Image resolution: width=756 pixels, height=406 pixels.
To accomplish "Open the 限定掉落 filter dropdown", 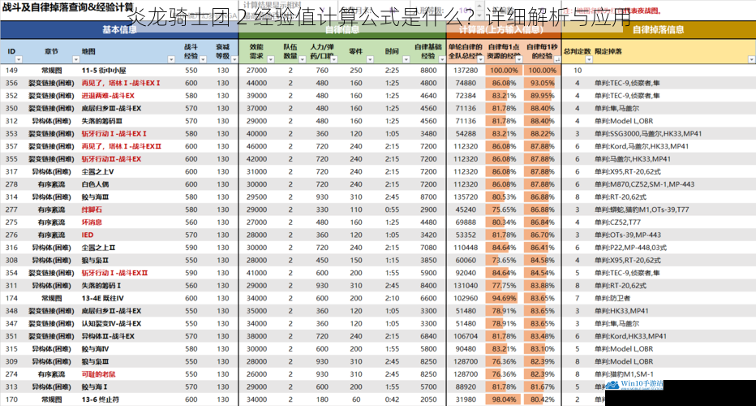I will (x=751, y=59).
